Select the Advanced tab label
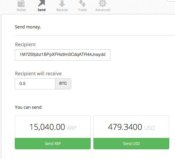The image size is (175, 159). pos(103,10)
